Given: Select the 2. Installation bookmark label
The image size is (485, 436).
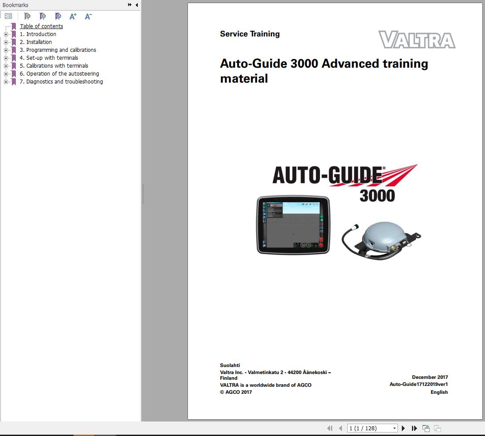Looking at the screenshot, I should (36, 42).
